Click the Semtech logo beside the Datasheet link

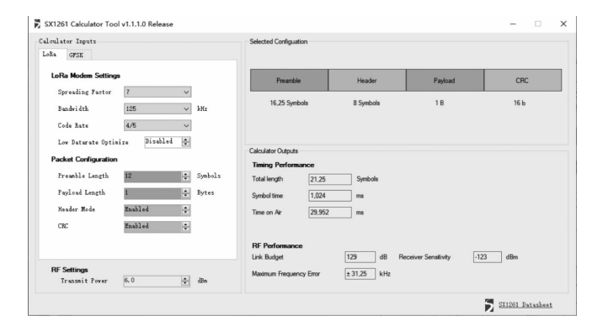click(489, 305)
